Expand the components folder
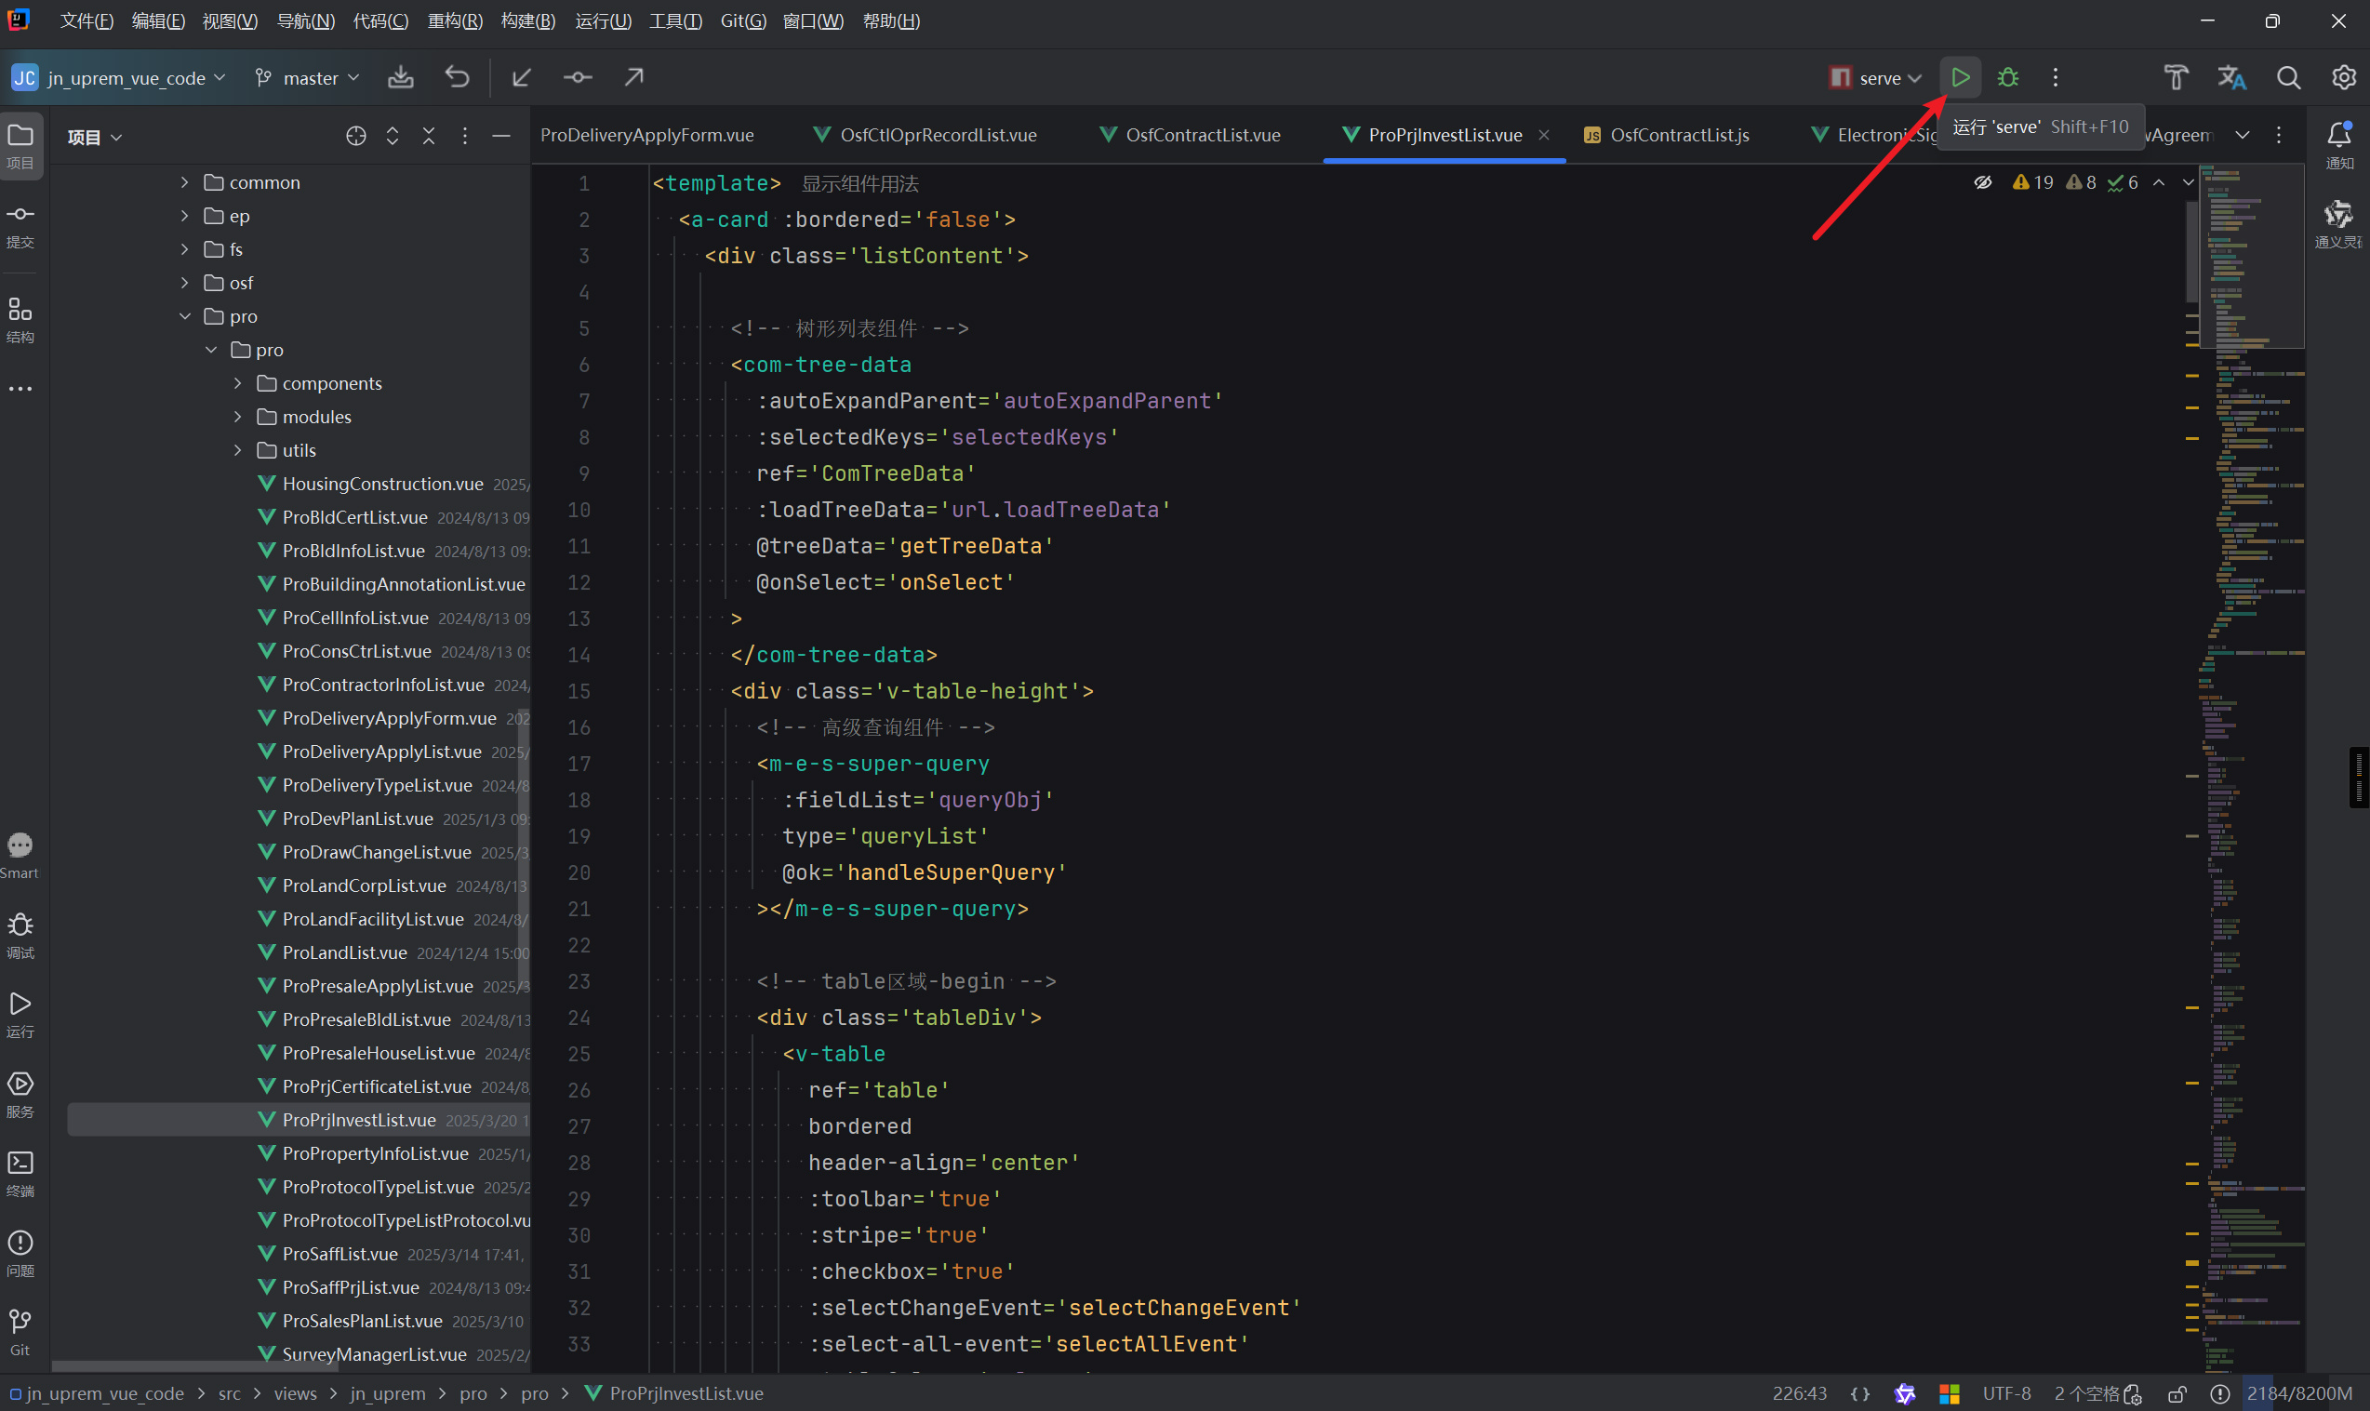This screenshot has width=2370, height=1411. click(238, 383)
